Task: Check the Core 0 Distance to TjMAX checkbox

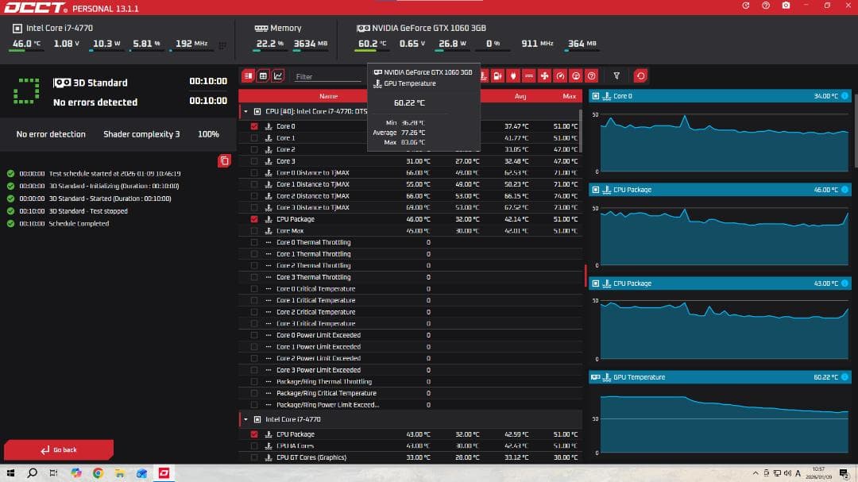Action: pyautogui.click(x=254, y=173)
